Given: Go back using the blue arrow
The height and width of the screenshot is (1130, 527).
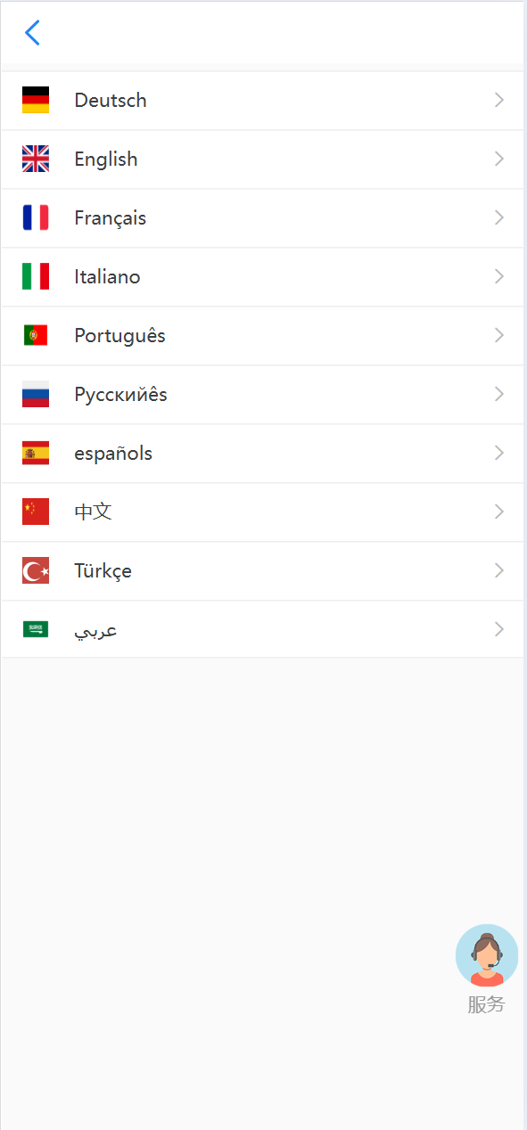Looking at the screenshot, I should pos(33,33).
